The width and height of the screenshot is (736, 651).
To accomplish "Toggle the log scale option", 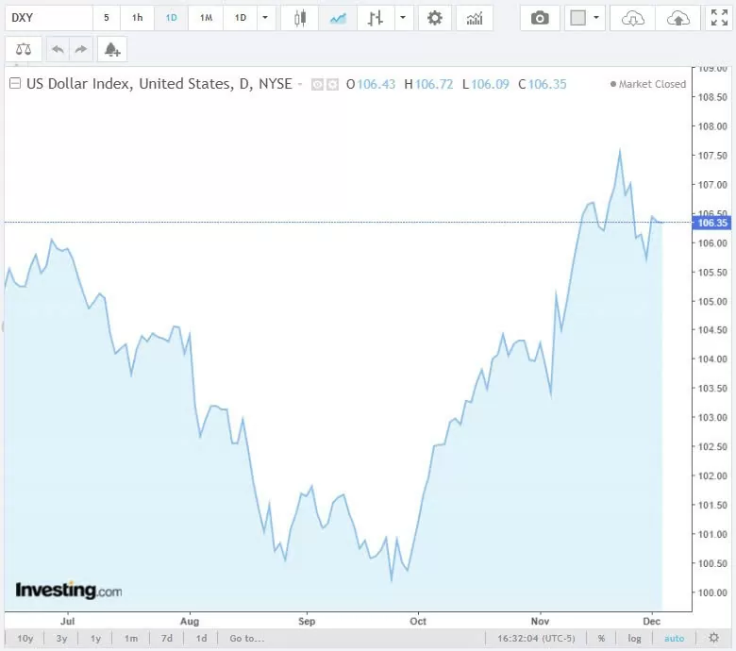I will 635,639.
